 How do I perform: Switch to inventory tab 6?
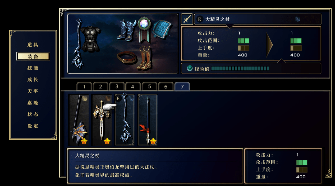point(166,87)
